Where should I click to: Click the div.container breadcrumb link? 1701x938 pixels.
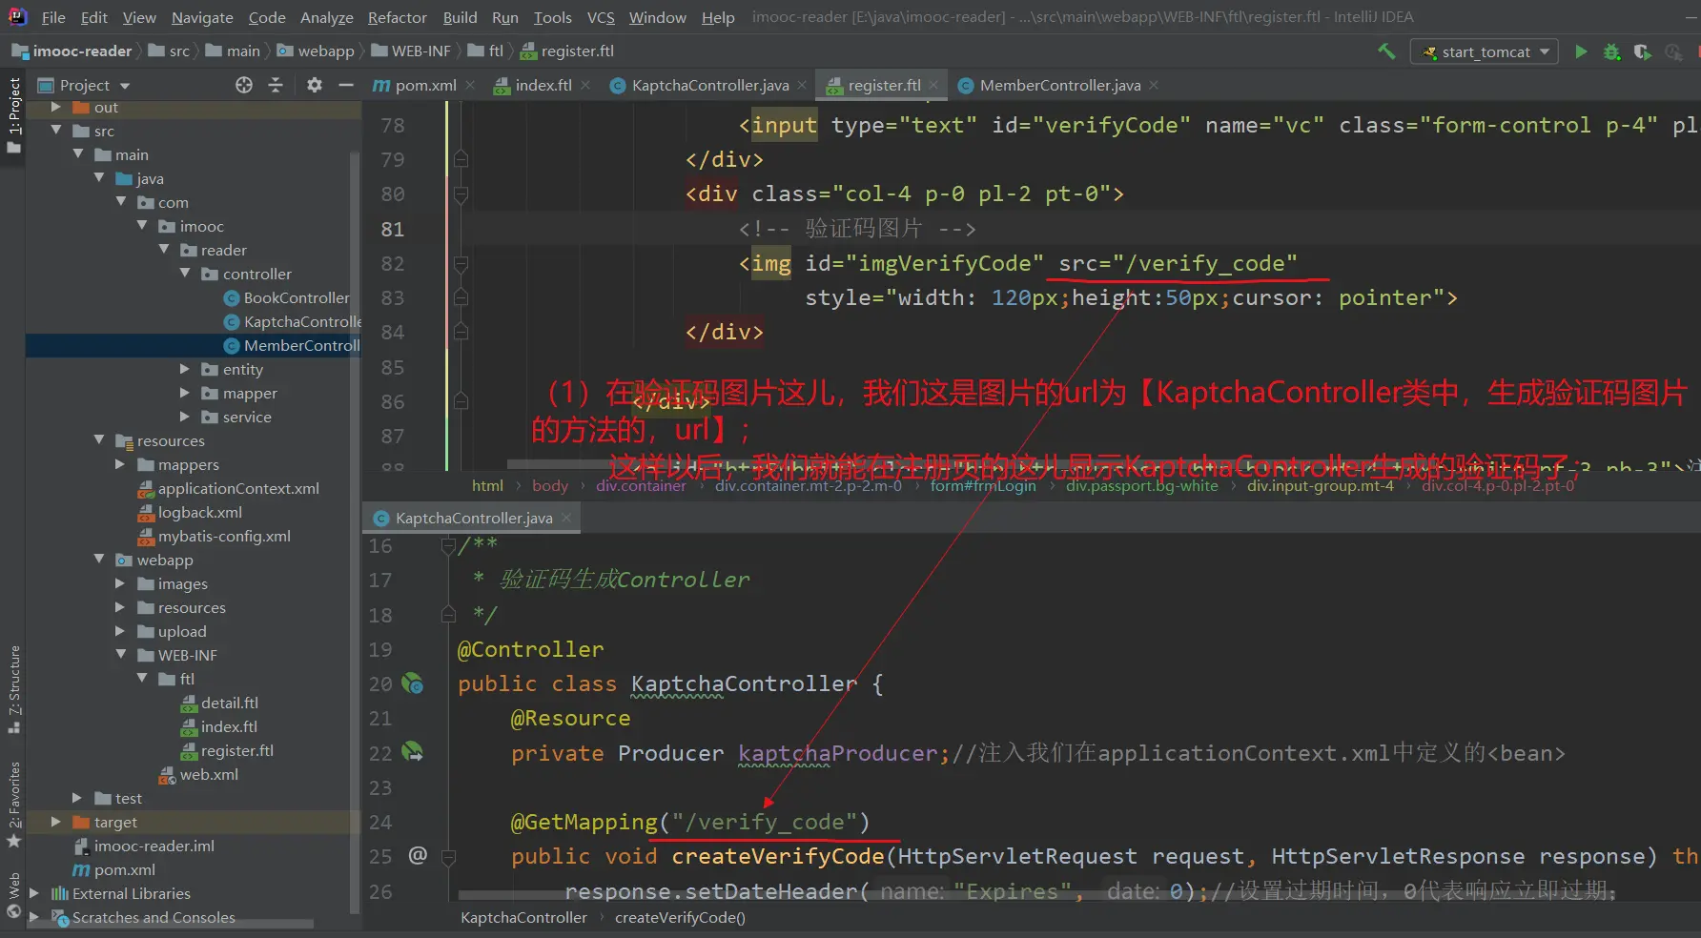click(x=641, y=485)
